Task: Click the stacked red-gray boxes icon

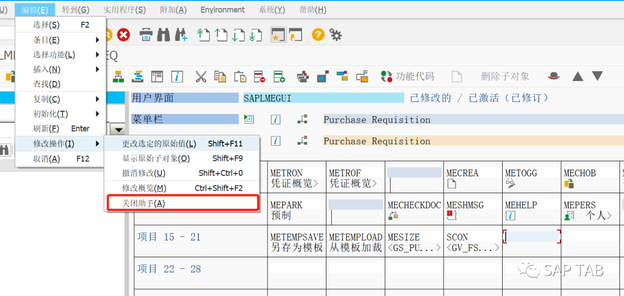Action: pos(303,76)
